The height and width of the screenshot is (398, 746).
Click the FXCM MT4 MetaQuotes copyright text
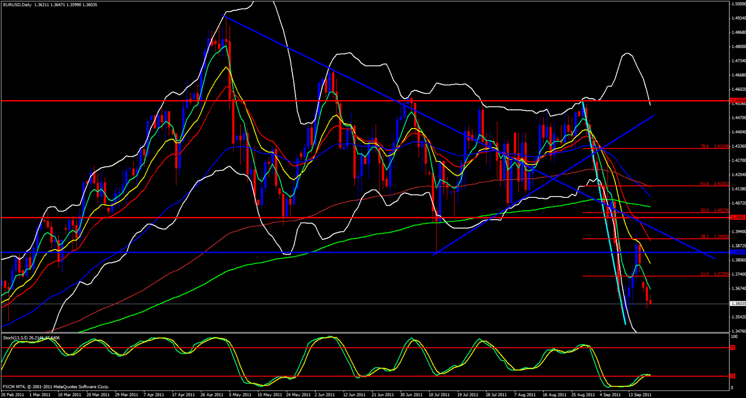pos(56,387)
